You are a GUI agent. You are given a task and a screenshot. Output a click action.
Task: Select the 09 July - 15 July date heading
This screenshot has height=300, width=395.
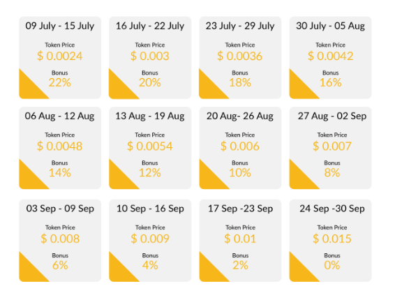[60, 26]
